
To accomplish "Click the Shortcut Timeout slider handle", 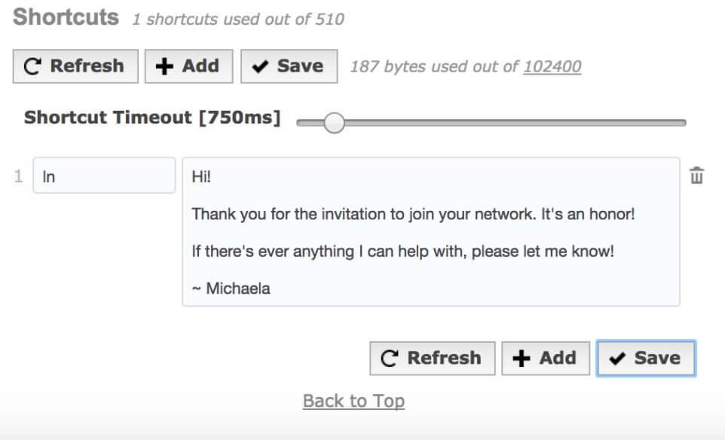I will (x=333, y=122).
